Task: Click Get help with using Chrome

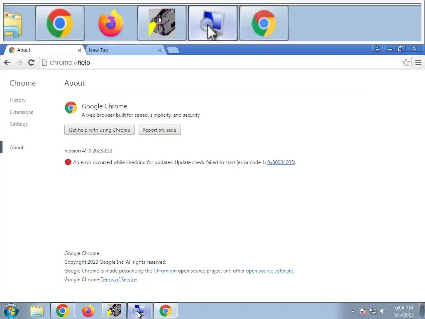Action: [x=100, y=130]
